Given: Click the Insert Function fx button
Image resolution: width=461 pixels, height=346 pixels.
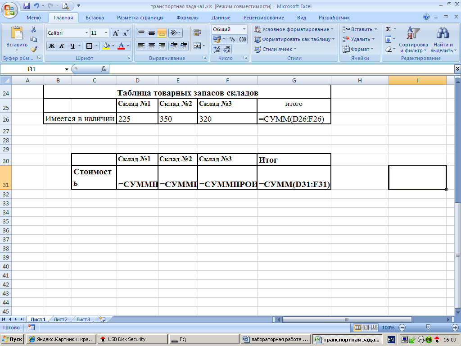Looking at the screenshot, I should tap(104, 69).
